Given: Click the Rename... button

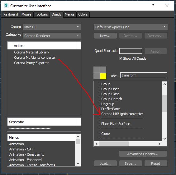Looking at the screenshot, I should pyautogui.click(x=156, y=36).
